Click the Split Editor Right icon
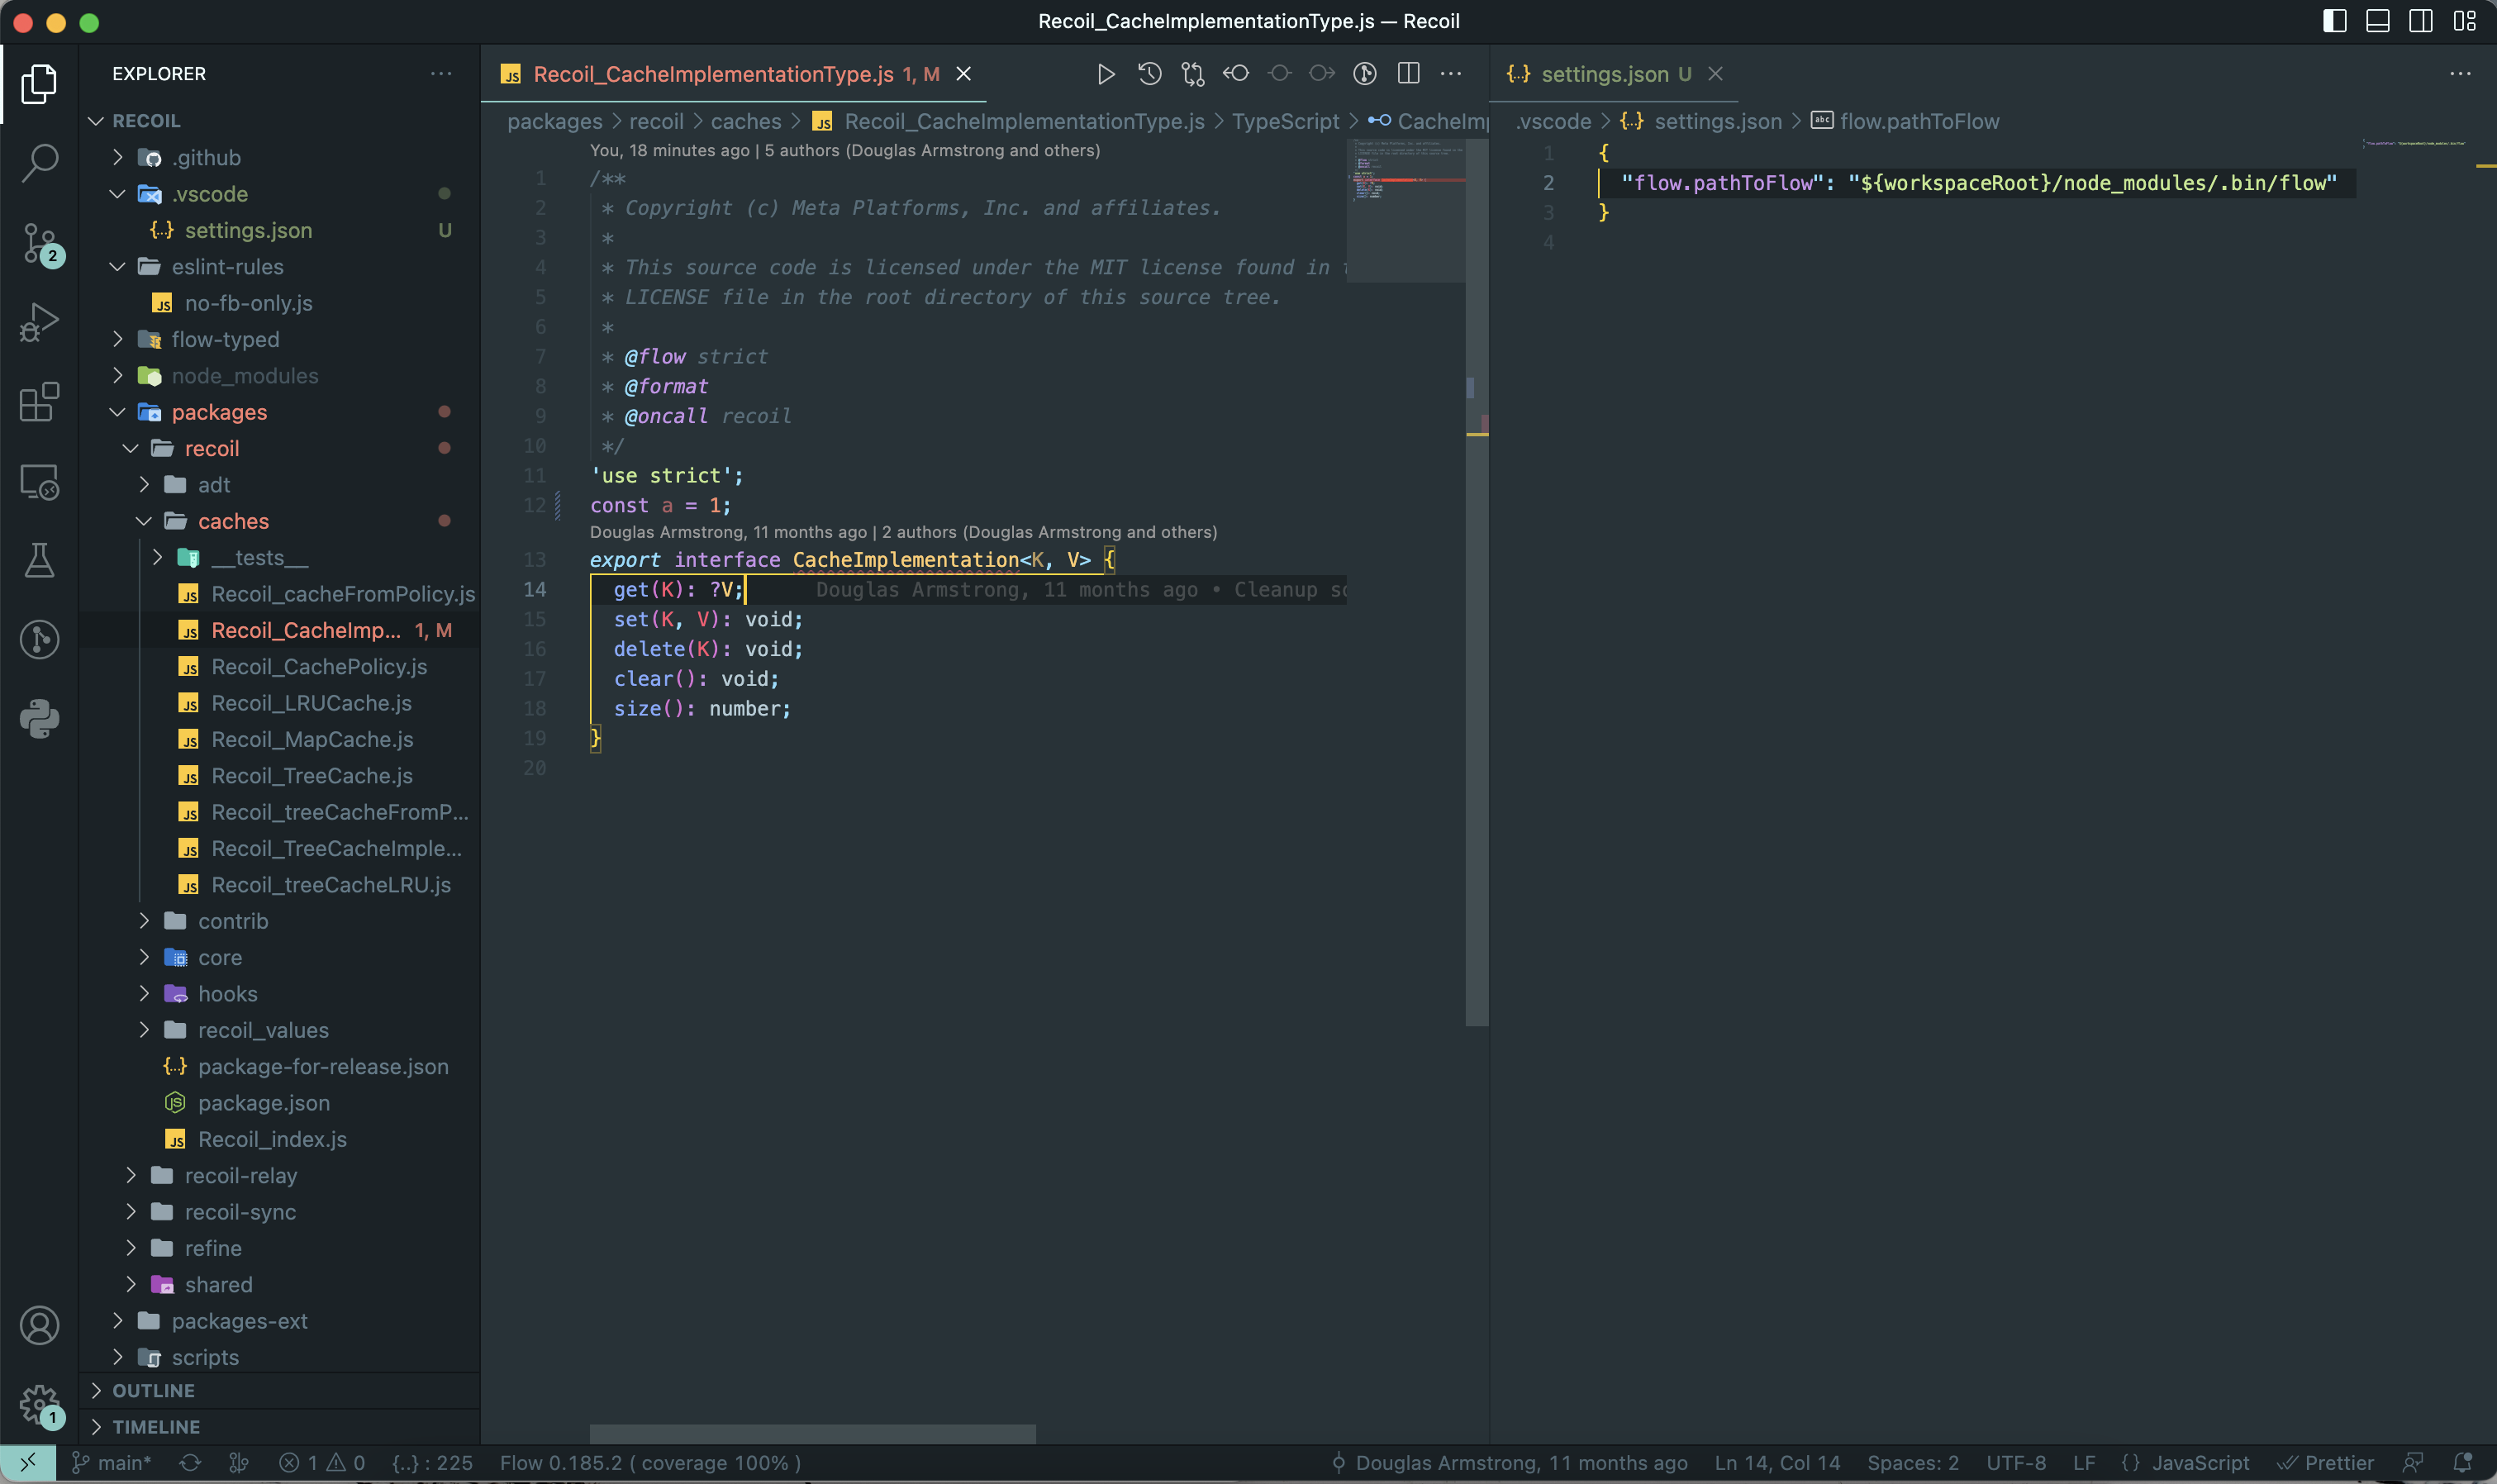The height and width of the screenshot is (1484, 2497). click(1408, 74)
